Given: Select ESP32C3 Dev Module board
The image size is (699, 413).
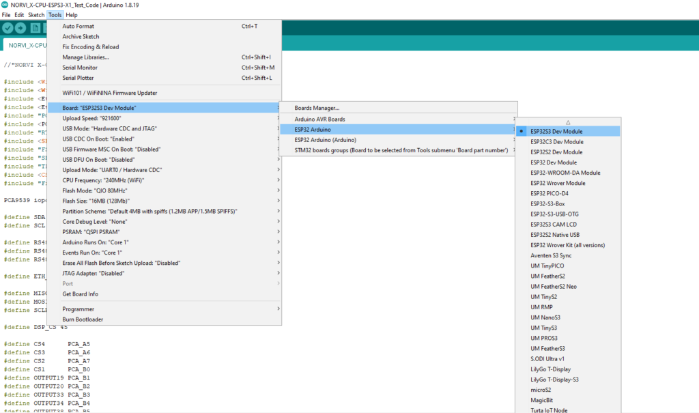Looking at the screenshot, I should coord(568,142).
